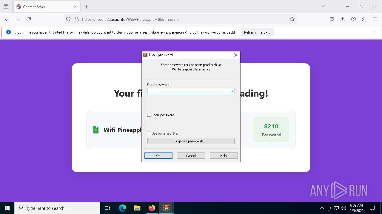The image size is (382, 214).
Task: Open Help in password dialog
Action: point(224,156)
